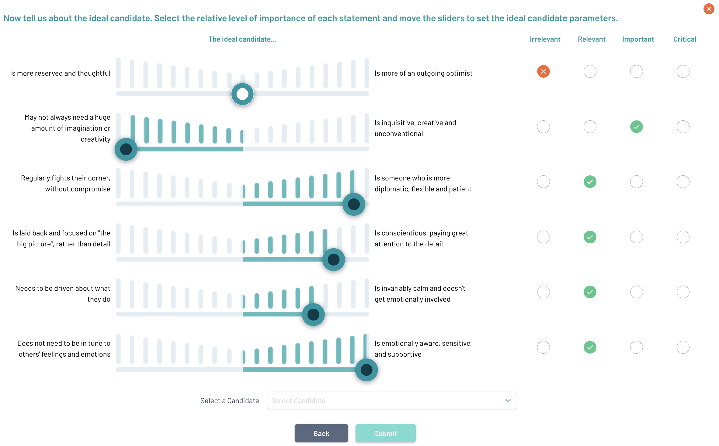719x446 pixels.
Task: Click the orange Irrelevant mark for outgoing optimist
Action: [x=543, y=72]
